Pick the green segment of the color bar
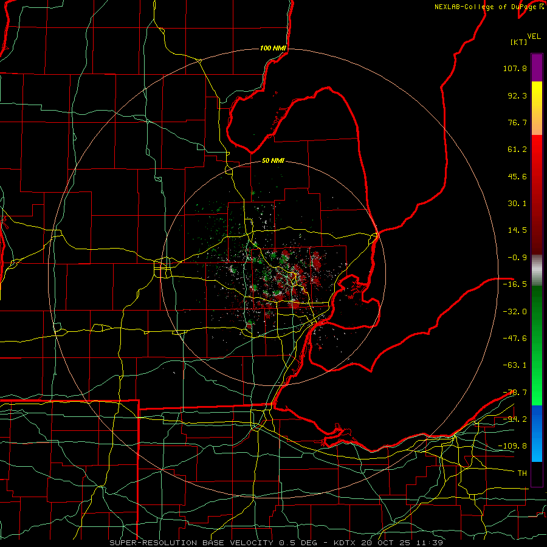Viewport: 547px width, 547px height. 537,345
